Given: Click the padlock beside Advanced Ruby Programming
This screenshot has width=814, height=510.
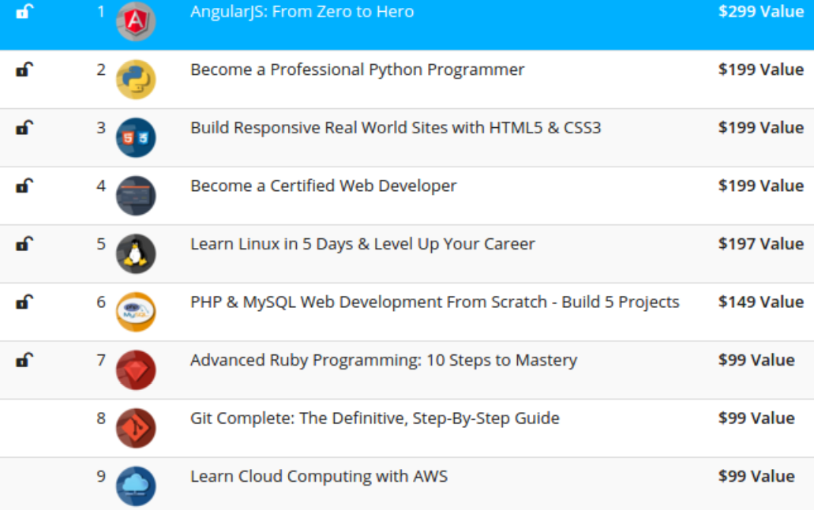Looking at the screenshot, I should point(24,361).
